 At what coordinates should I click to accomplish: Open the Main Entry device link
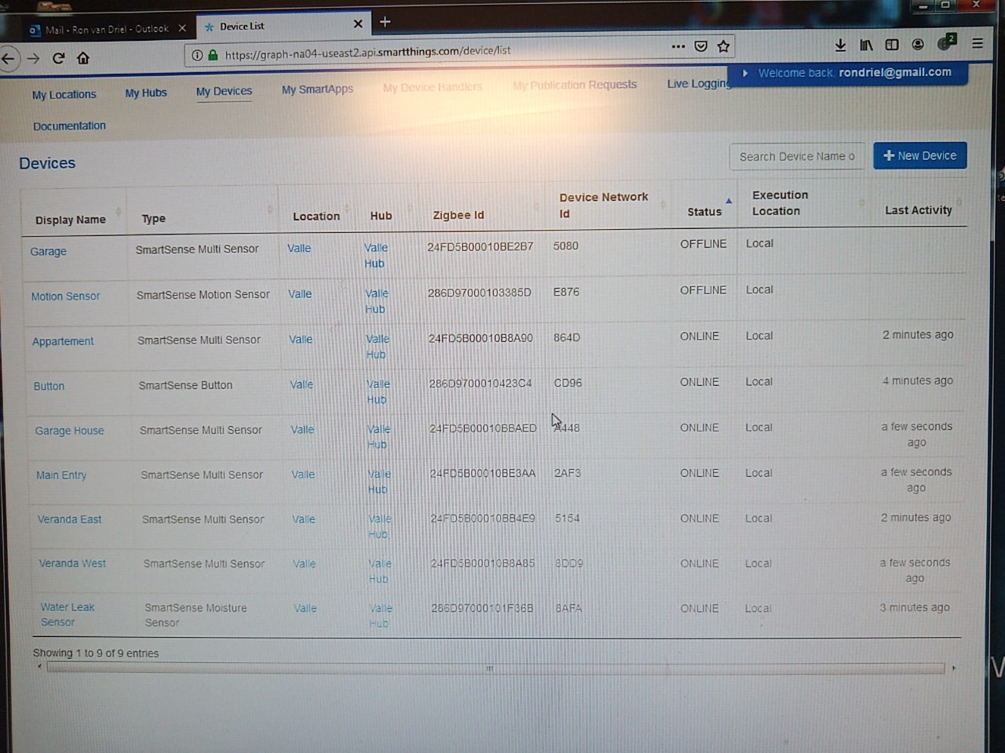click(61, 475)
